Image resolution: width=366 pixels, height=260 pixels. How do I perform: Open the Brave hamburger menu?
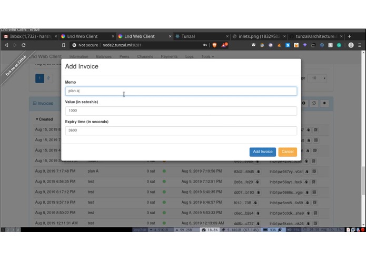(x=360, y=45)
